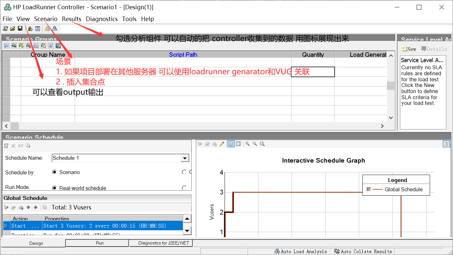
Task: Open the monitor-over-network toolbar icon
Action: pos(38,29)
